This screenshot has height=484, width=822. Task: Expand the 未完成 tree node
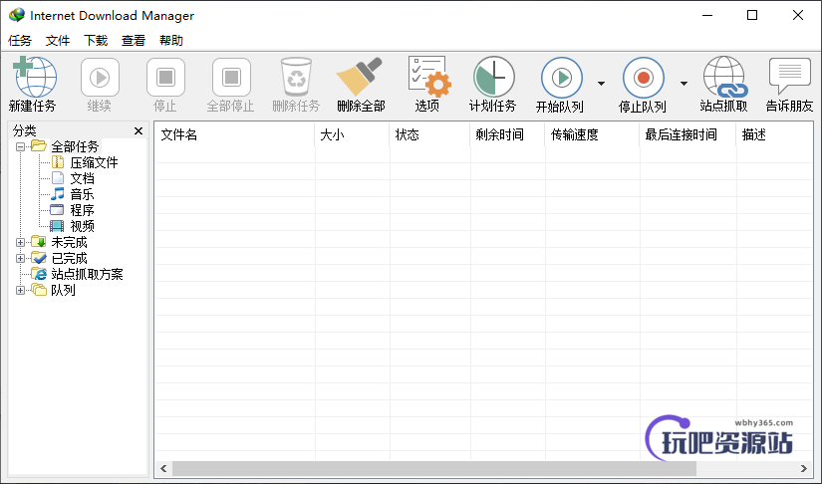coord(20,243)
